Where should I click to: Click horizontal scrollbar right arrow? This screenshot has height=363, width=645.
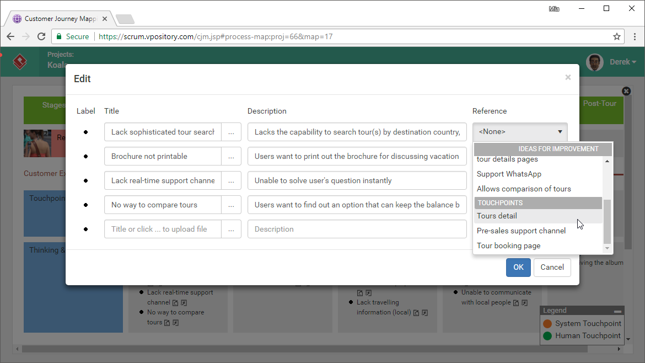tap(619, 349)
